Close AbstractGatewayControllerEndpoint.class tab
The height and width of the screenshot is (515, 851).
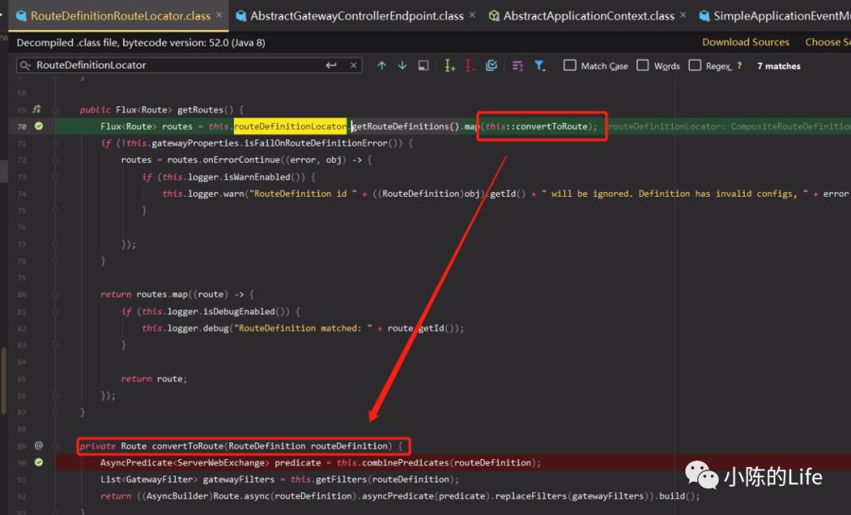472,15
